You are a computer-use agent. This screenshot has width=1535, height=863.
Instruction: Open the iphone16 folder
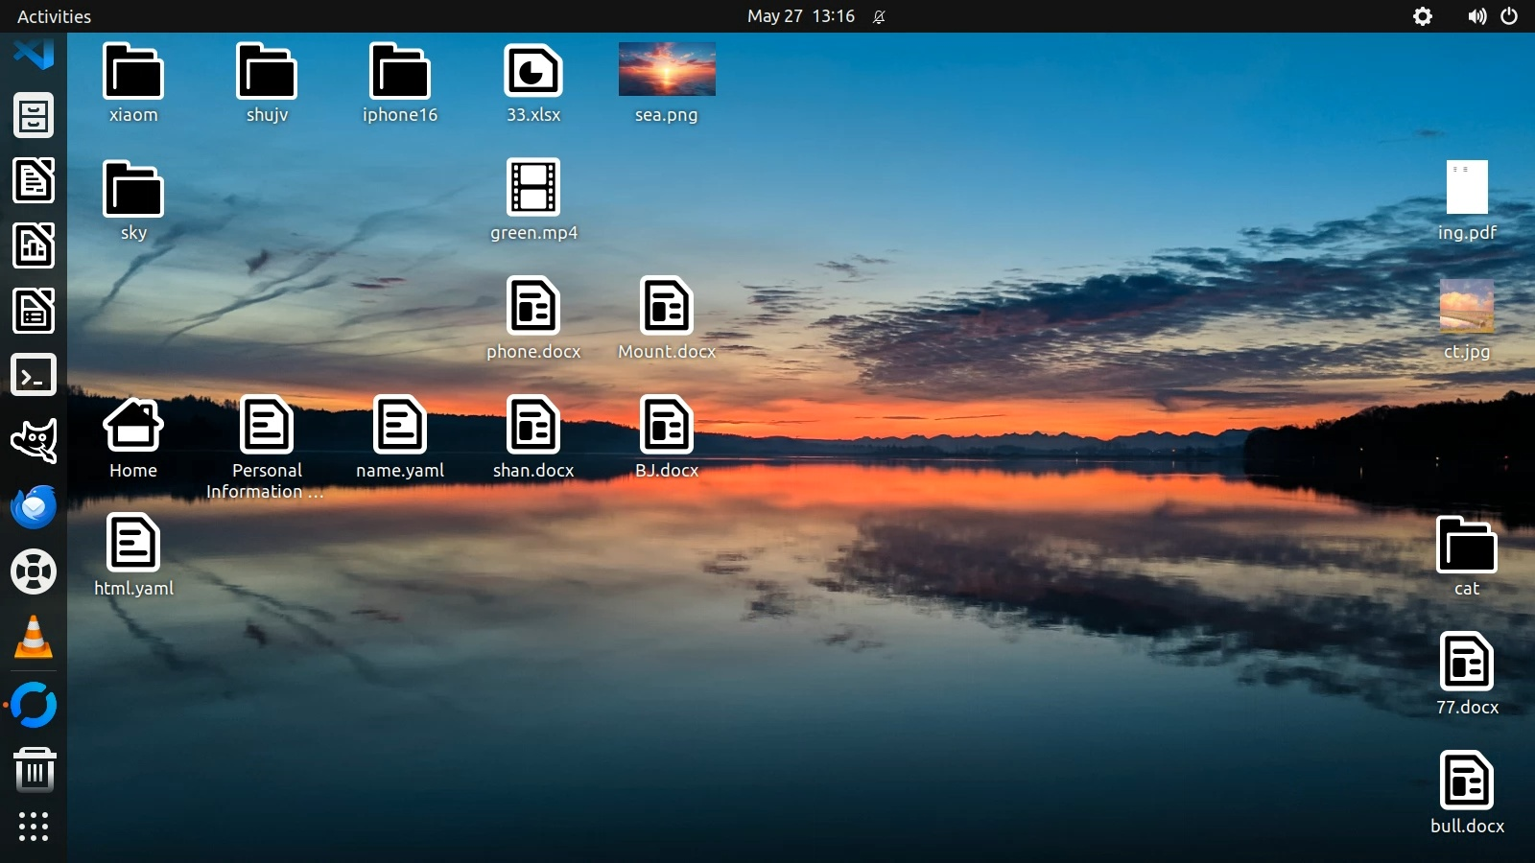400,71
